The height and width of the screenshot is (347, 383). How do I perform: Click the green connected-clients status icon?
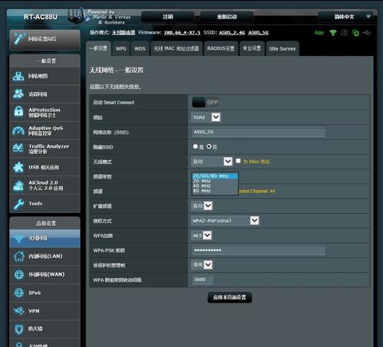click(355, 33)
